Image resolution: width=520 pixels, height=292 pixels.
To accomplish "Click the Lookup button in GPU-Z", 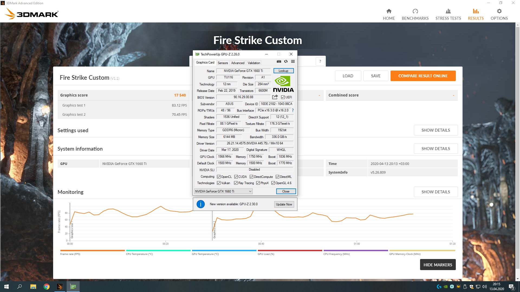I will coord(283,71).
